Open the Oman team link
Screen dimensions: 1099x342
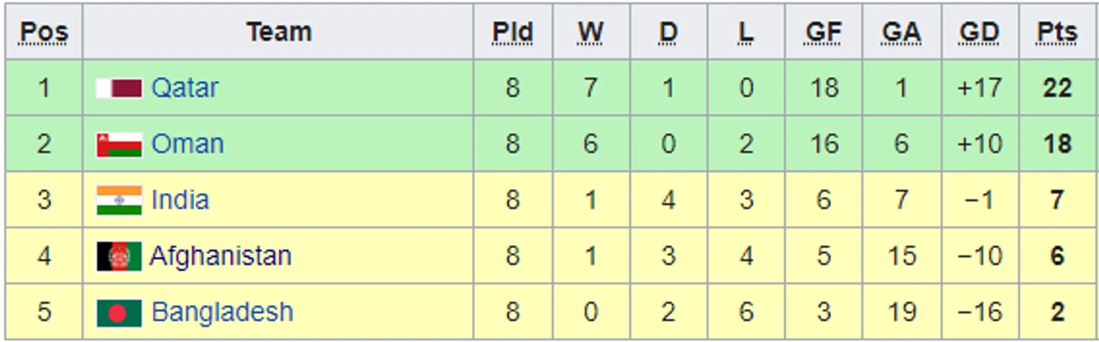tap(187, 144)
